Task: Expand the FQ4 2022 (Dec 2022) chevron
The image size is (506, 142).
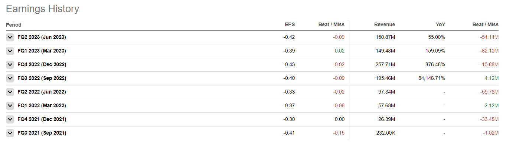Action: 10,64
